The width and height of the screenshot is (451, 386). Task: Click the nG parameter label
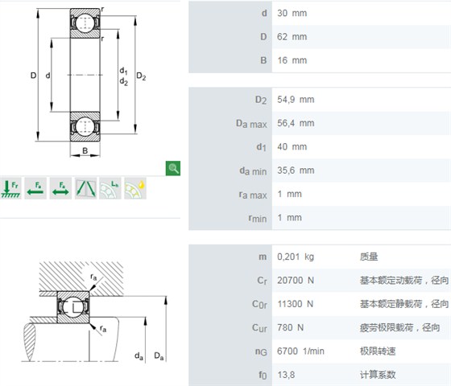(261, 351)
